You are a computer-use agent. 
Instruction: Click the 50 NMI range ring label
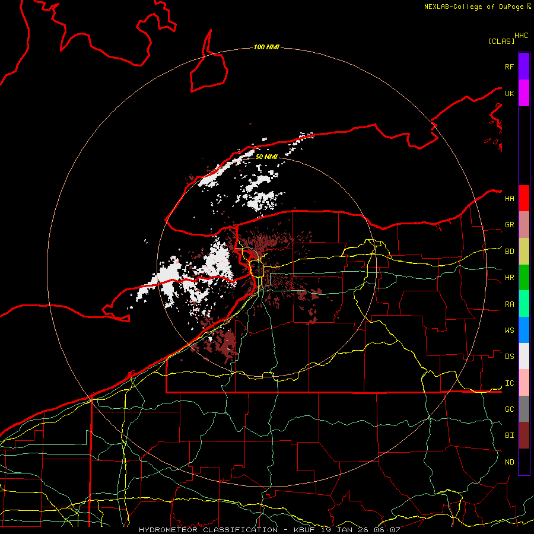tap(266, 157)
